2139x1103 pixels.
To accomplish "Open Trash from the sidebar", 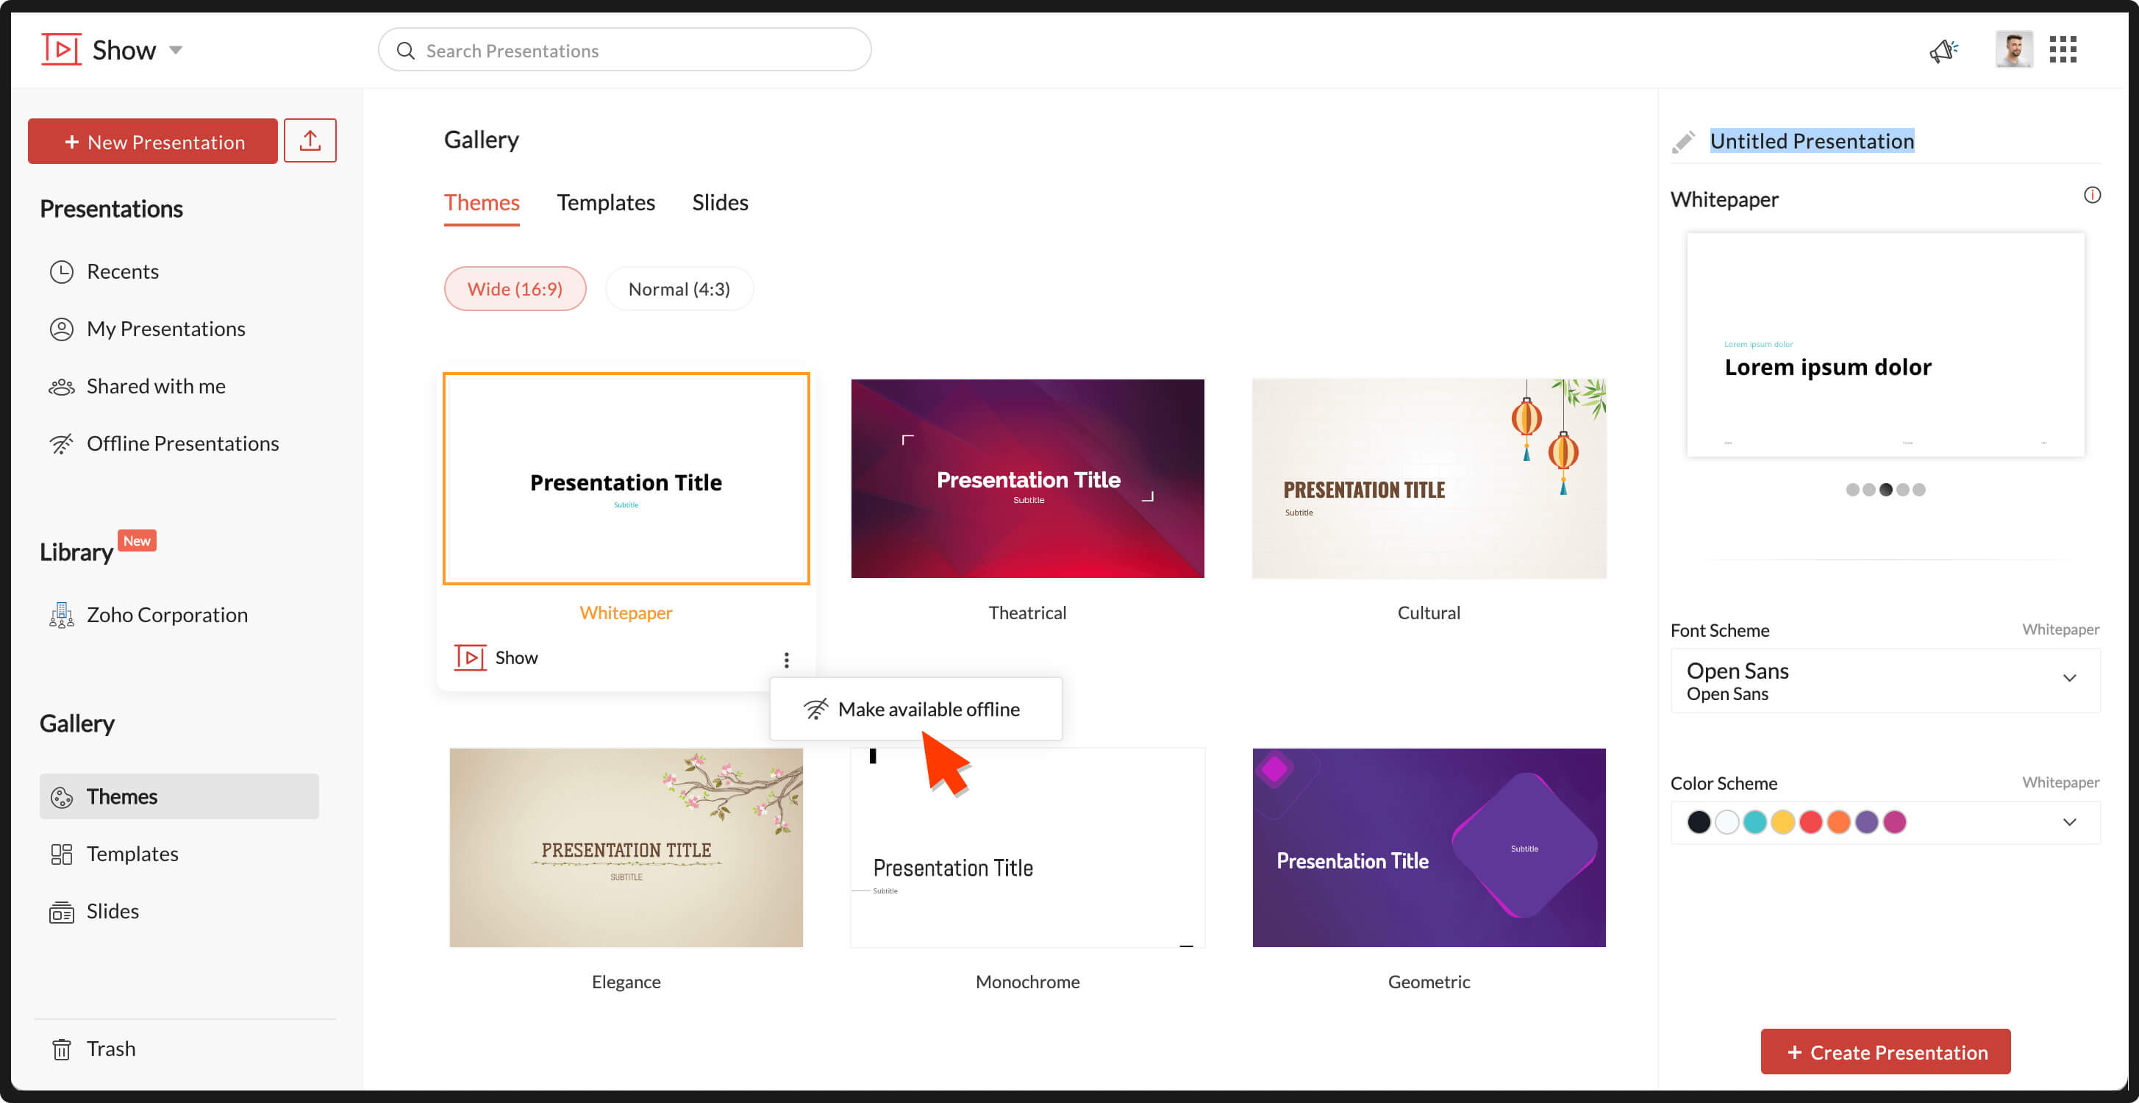I will [x=110, y=1048].
